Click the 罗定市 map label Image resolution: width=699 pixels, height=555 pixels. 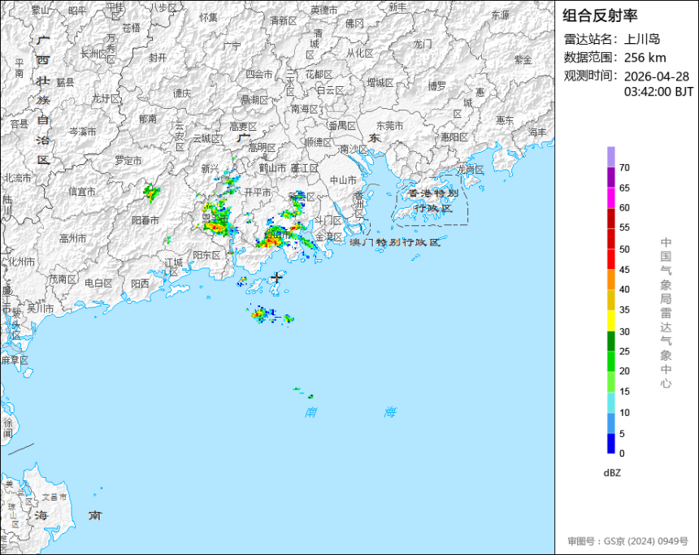tap(128, 160)
